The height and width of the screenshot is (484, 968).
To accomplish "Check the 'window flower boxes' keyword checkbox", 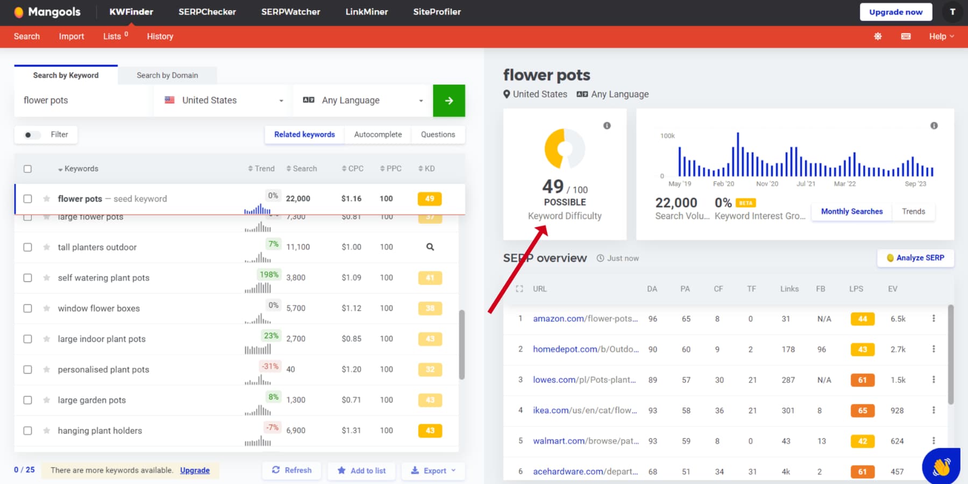I will pos(27,308).
